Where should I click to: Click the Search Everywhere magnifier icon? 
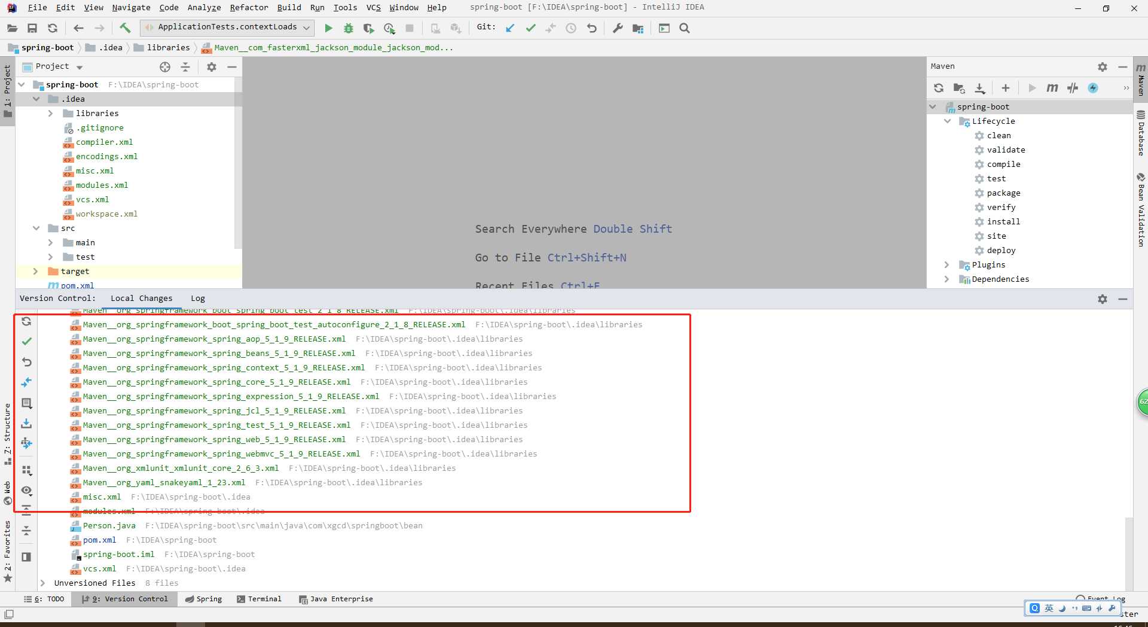pyautogui.click(x=685, y=28)
